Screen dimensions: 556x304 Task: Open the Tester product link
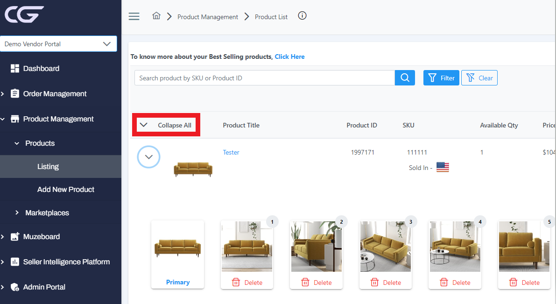pos(231,152)
